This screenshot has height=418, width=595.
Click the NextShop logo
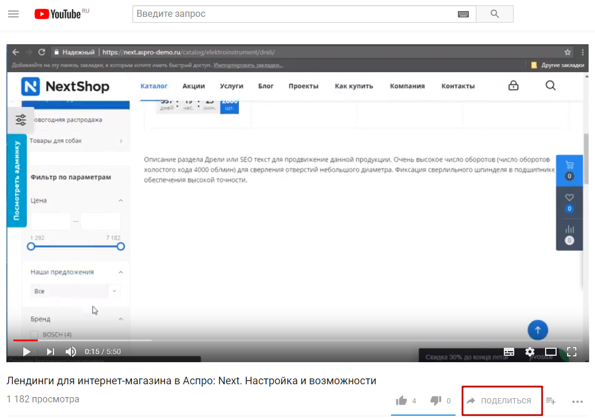[65, 87]
